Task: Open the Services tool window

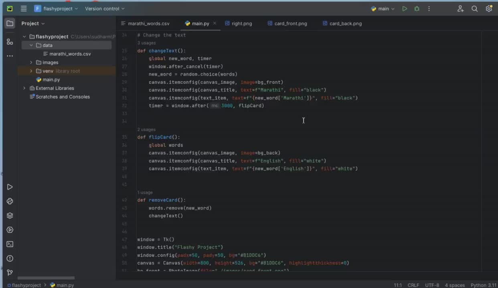Action: coord(10,230)
